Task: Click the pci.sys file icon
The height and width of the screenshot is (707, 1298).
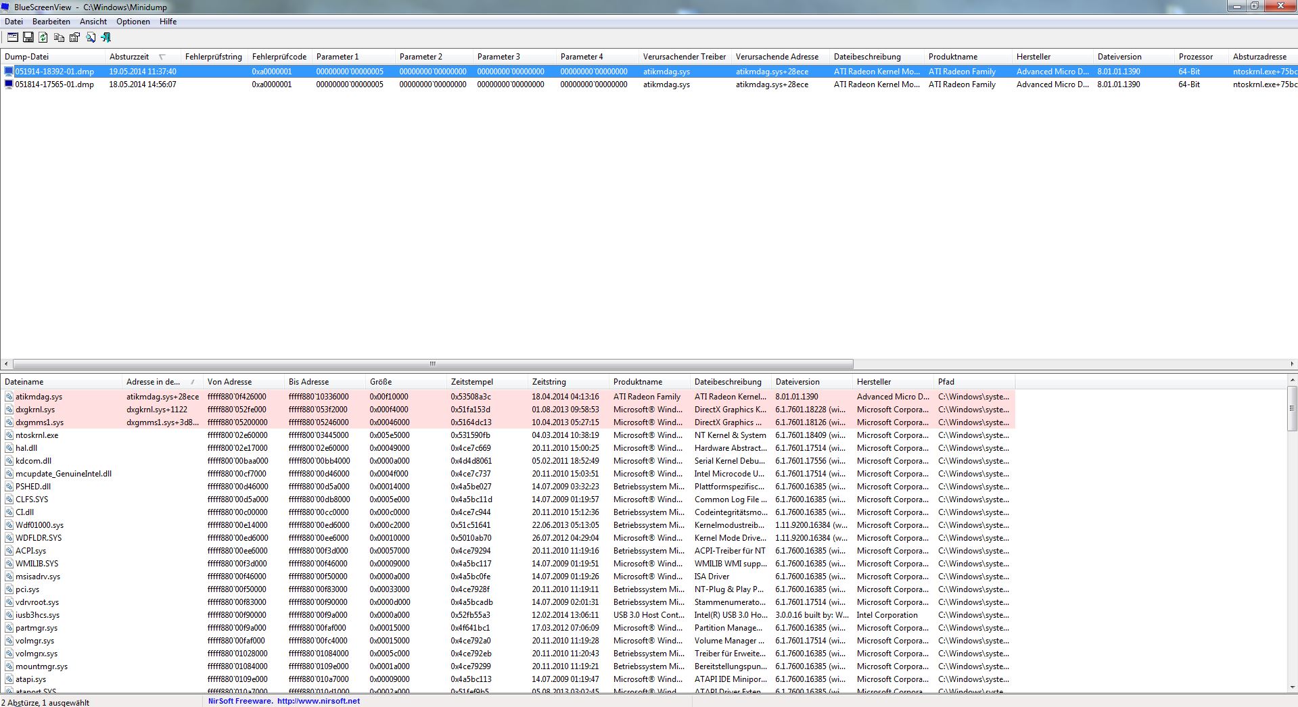Action: 9,589
